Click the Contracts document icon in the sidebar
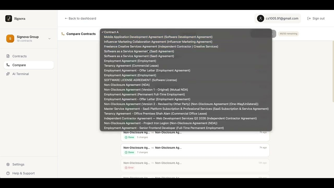 [8, 56]
